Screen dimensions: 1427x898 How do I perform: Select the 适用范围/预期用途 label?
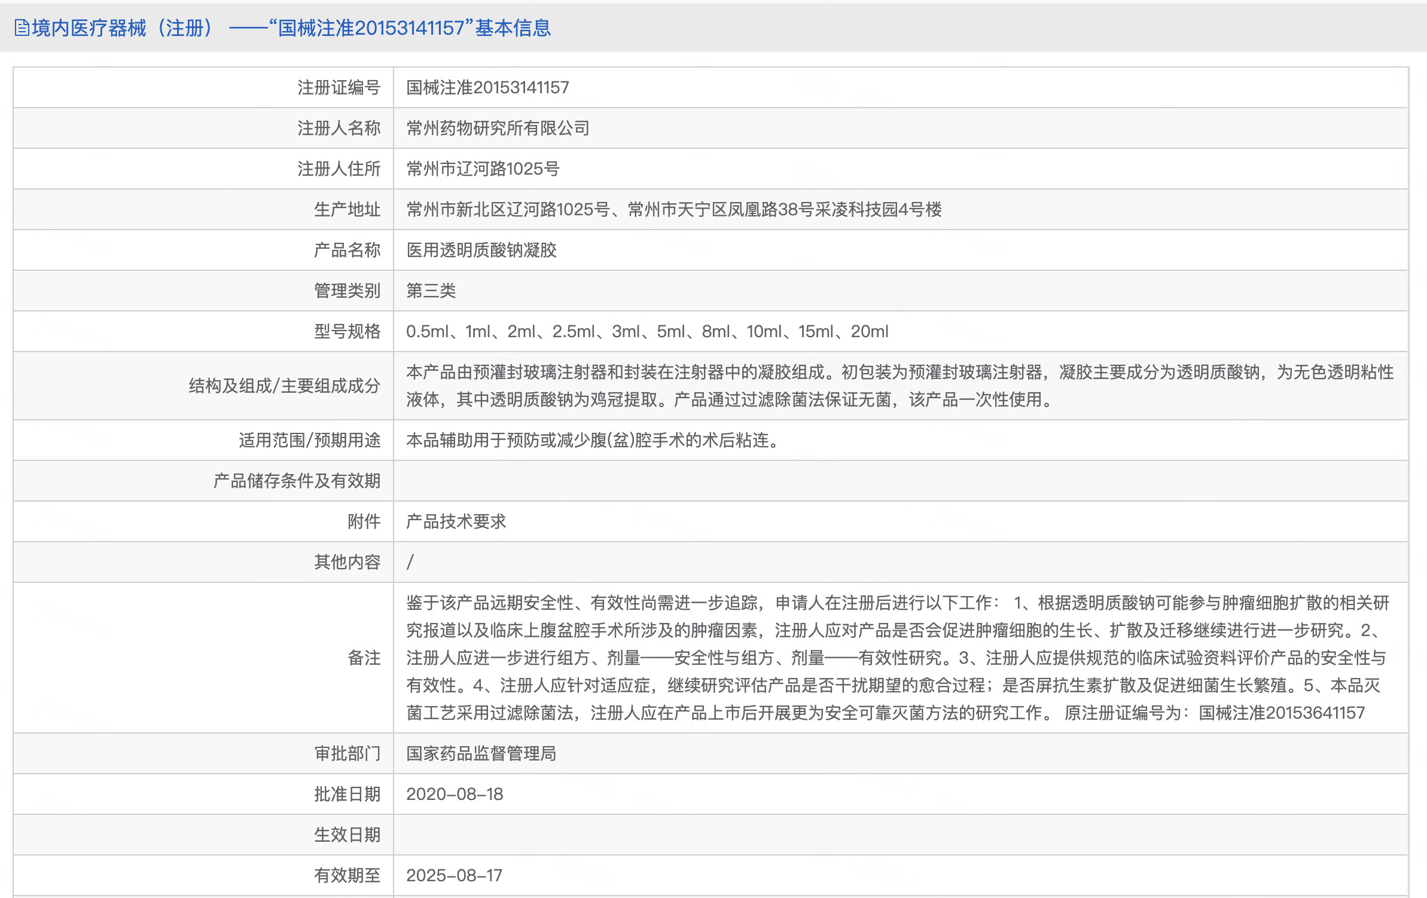pos(310,441)
